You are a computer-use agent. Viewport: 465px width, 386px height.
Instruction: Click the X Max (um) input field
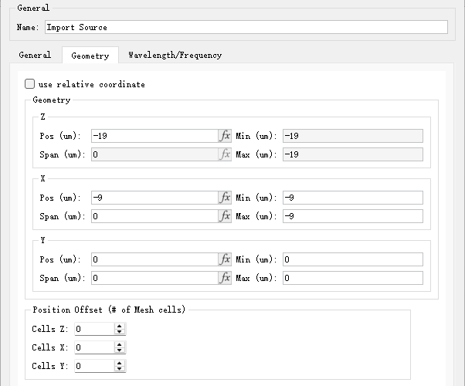tap(353, 216)
